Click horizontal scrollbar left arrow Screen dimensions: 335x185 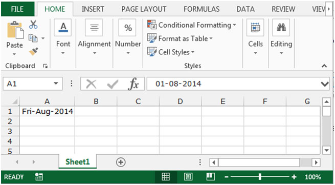pos(214,162)
